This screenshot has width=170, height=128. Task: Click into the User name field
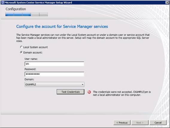pos(54,64)
